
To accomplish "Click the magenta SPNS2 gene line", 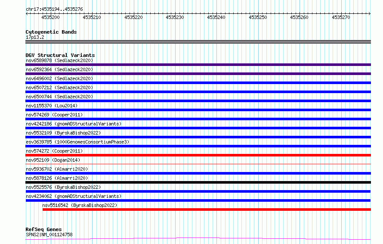I will (x=198, y=239).
